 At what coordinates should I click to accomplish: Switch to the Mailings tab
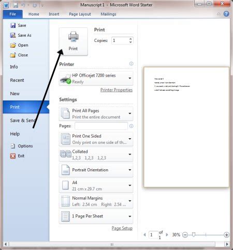[x=108, y=14]
